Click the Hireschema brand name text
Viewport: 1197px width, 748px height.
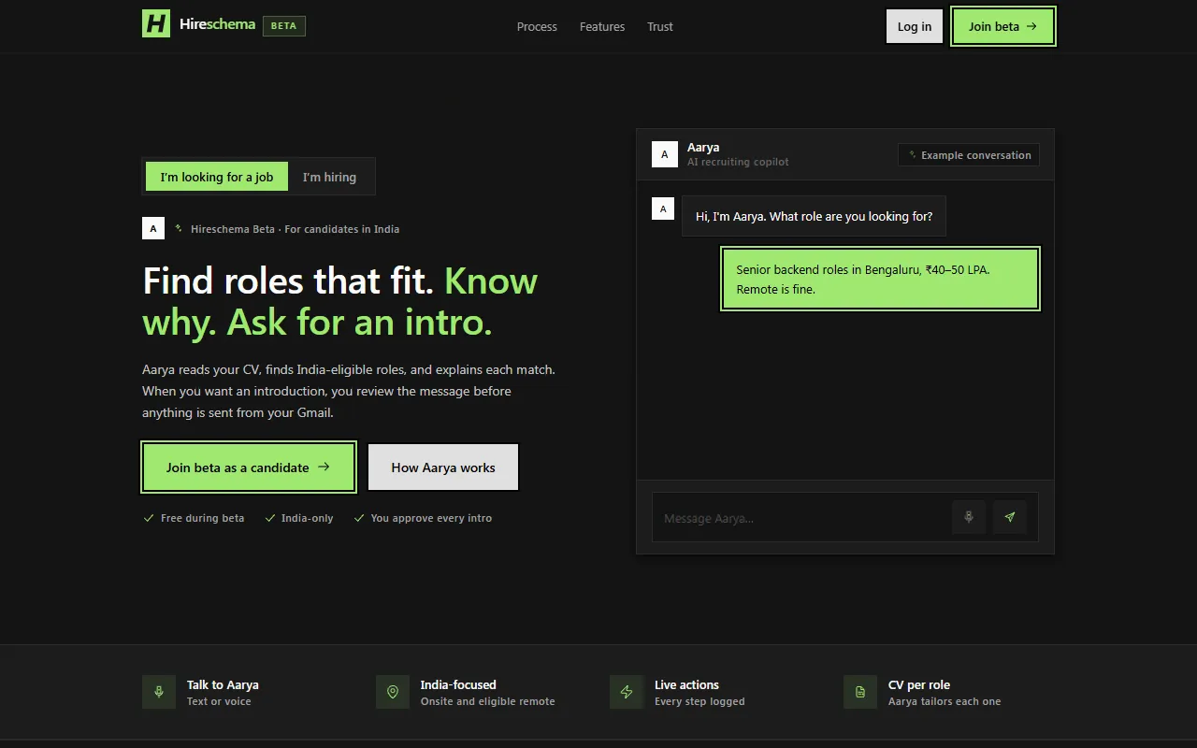click(218, 24)
